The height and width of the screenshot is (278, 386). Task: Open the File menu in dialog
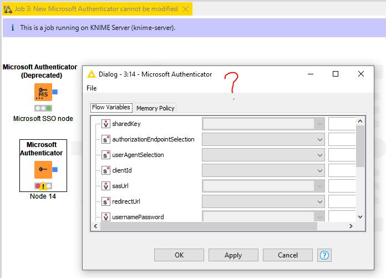click(x=92, y=88)
